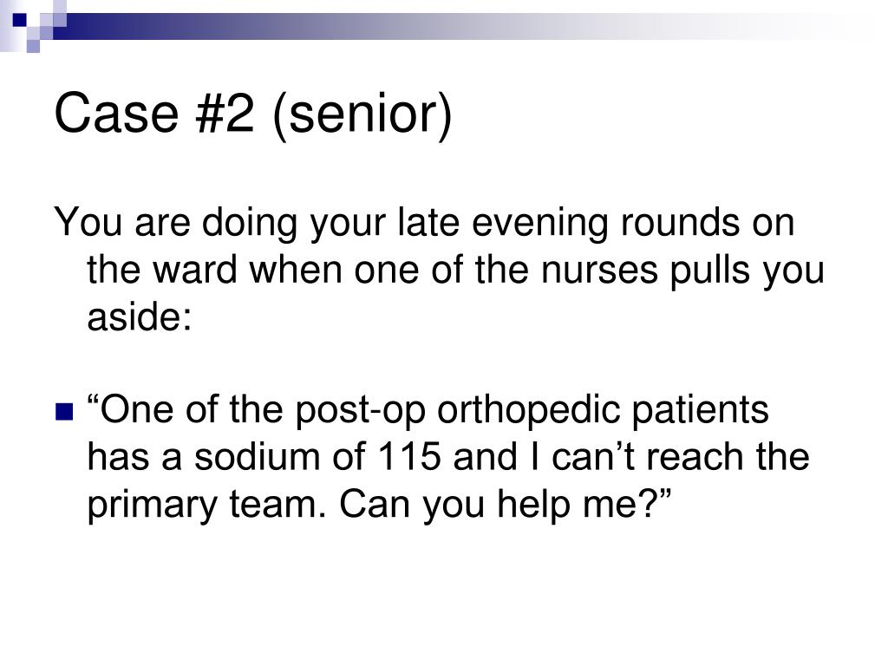The width and height of the screenshot is (888, 666).
Task: Click the slide title 'Case #2 (senior)'
Action: coord(253,114)
